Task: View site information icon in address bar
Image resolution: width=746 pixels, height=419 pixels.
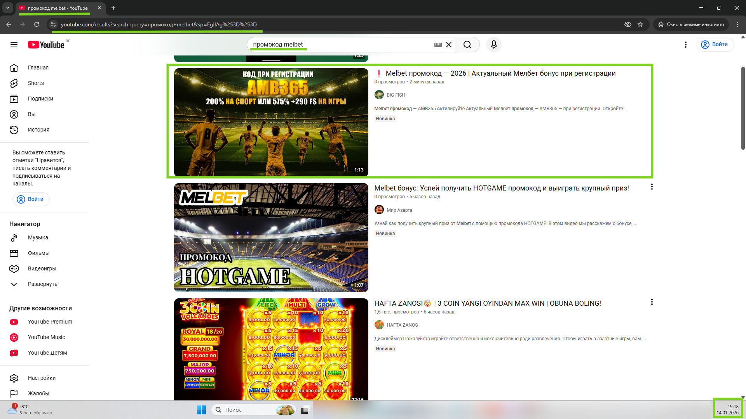Action: coord(53,24)
